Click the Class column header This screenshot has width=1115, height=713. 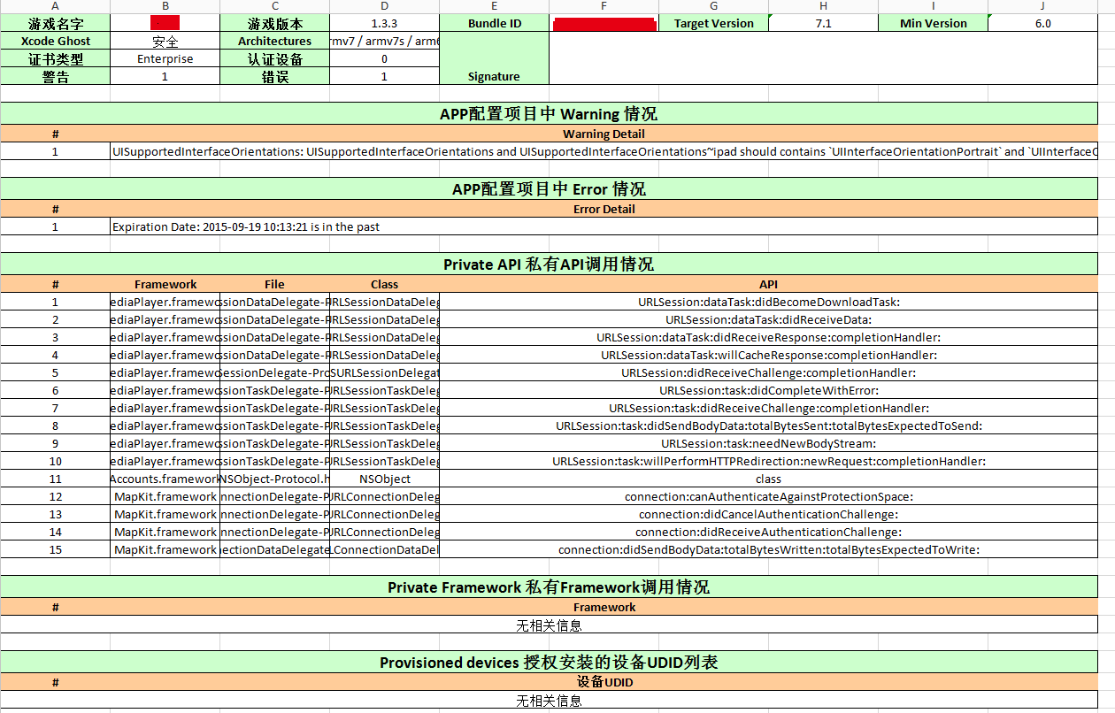coord(384,284)
